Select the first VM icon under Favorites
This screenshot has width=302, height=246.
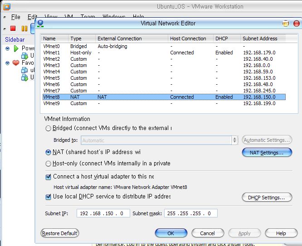pos(24,70)
